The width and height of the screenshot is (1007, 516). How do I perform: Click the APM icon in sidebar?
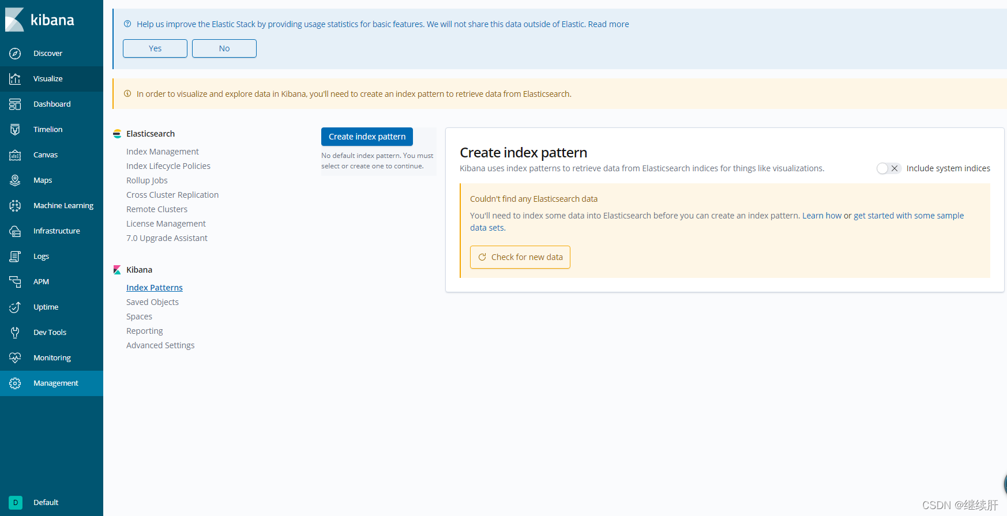pos(15,282)
